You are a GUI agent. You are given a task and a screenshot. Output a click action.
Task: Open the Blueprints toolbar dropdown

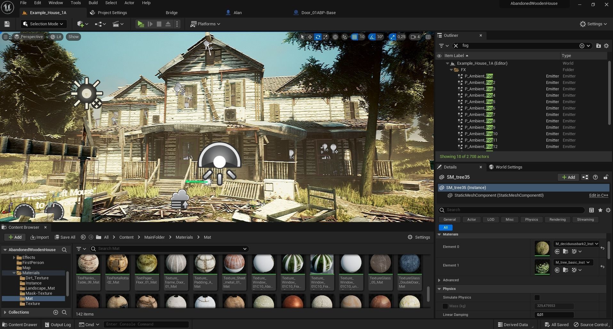[101, 24]
